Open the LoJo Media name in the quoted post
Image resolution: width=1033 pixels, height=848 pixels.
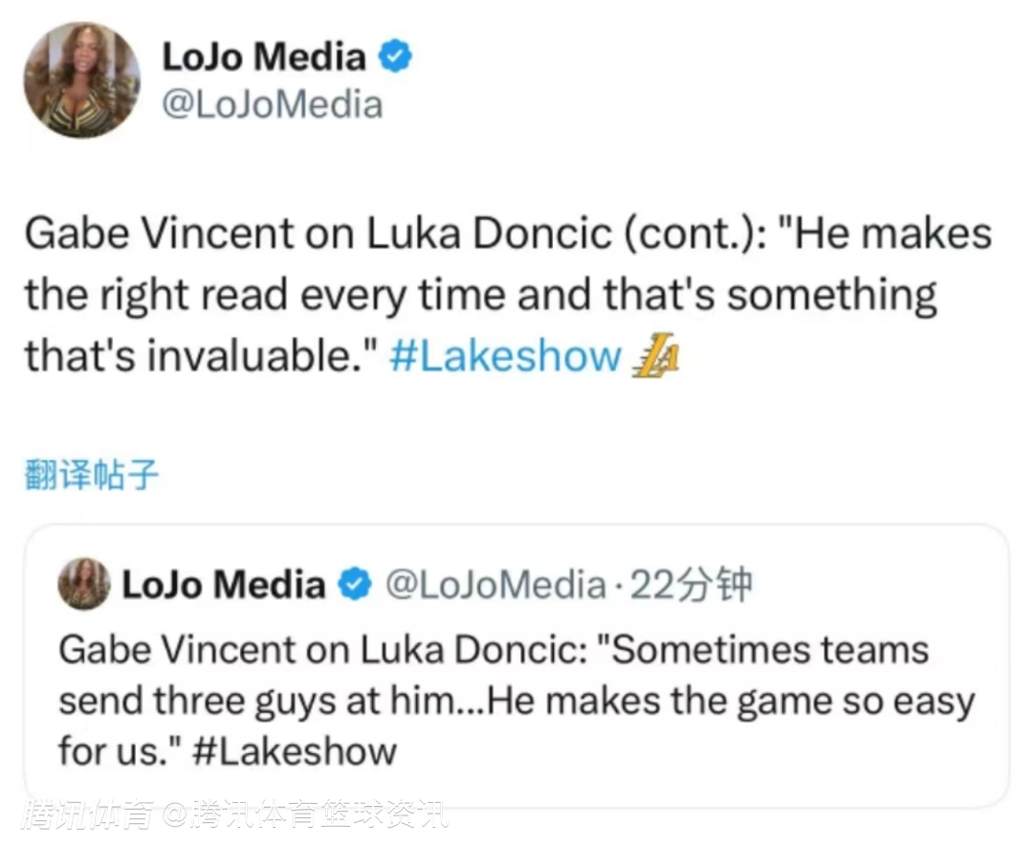tap(224, 584)
